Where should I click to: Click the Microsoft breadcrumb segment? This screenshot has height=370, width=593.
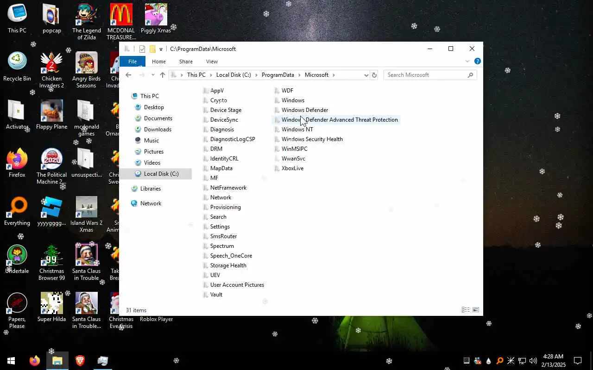click(316, 75)
